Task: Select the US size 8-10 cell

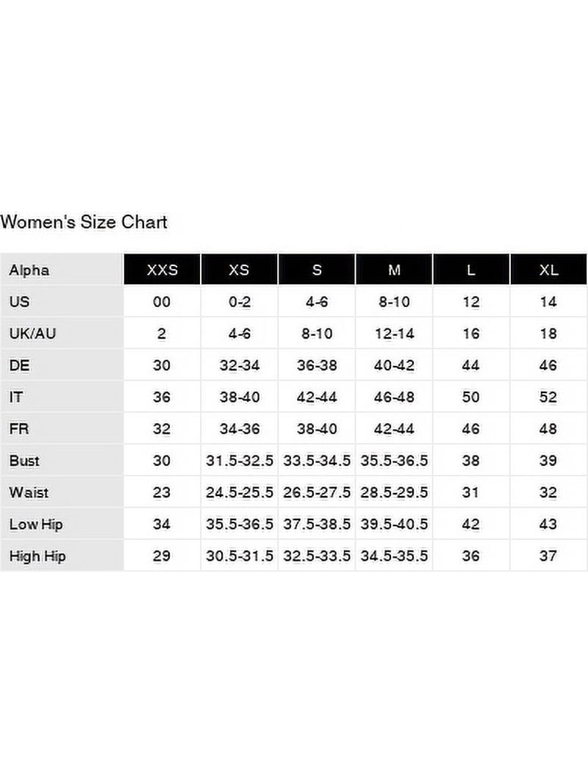Action: pyautogui.click(x=394, y=301)
